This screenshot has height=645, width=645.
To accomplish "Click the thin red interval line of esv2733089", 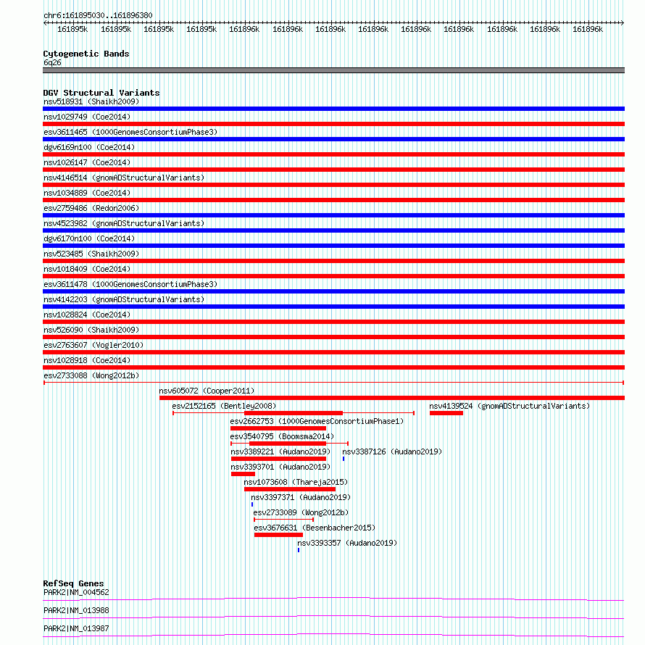I will pos(284,520).
